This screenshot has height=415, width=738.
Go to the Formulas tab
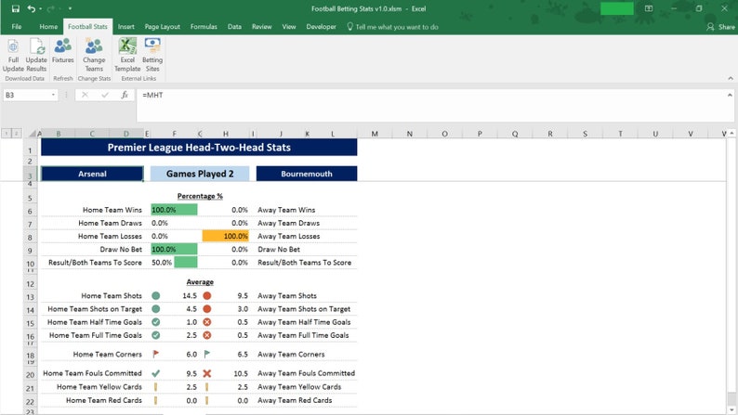[204, 27]
